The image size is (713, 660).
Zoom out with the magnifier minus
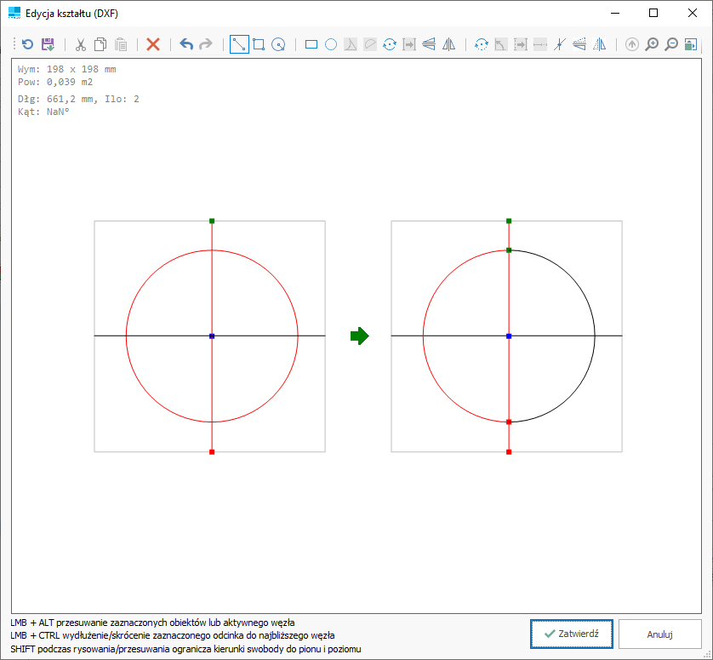tap(671, 44)
